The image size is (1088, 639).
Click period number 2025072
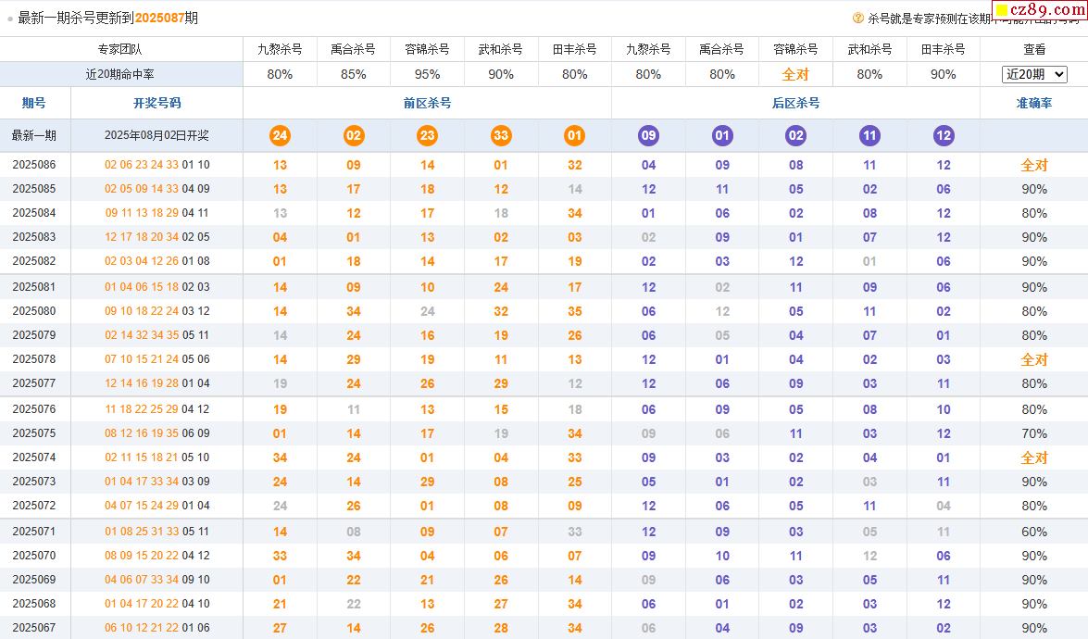34,506
